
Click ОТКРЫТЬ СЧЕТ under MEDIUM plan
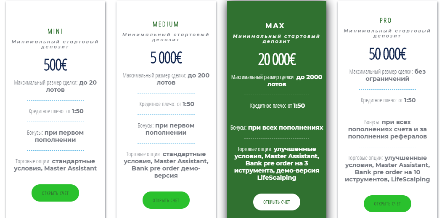pos(166,200)
